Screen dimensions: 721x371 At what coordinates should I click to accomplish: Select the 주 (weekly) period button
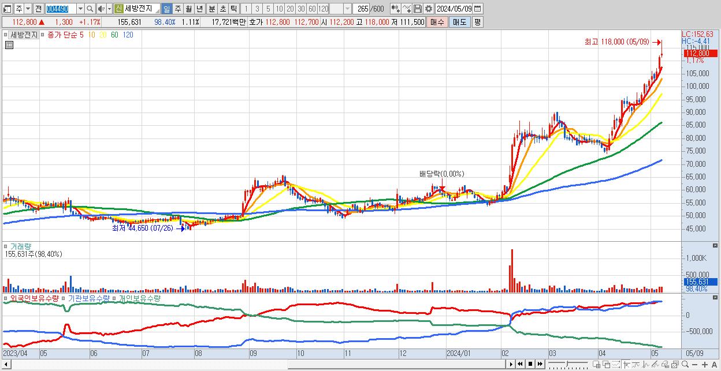pyautogui.click(x=177, y=9)
